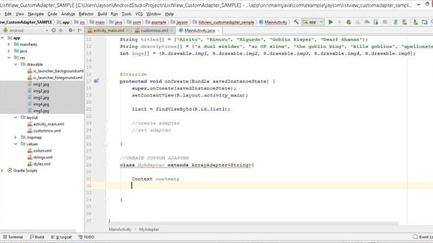The width and height of the screenshot is (433, 243).
Task: Open the Run menu
Action: pyautogui.click(x=114, y=13)
